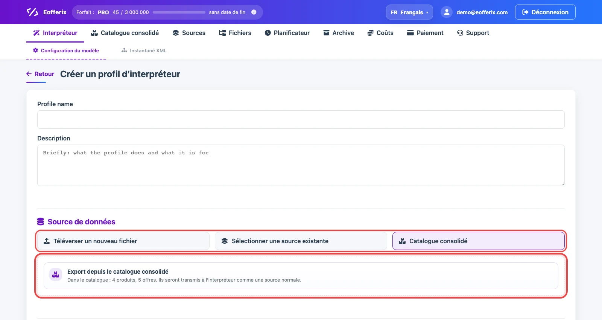Select the Configuration du modèle subtab
Screen dimensions: 602x320
(x=66, y=50)
